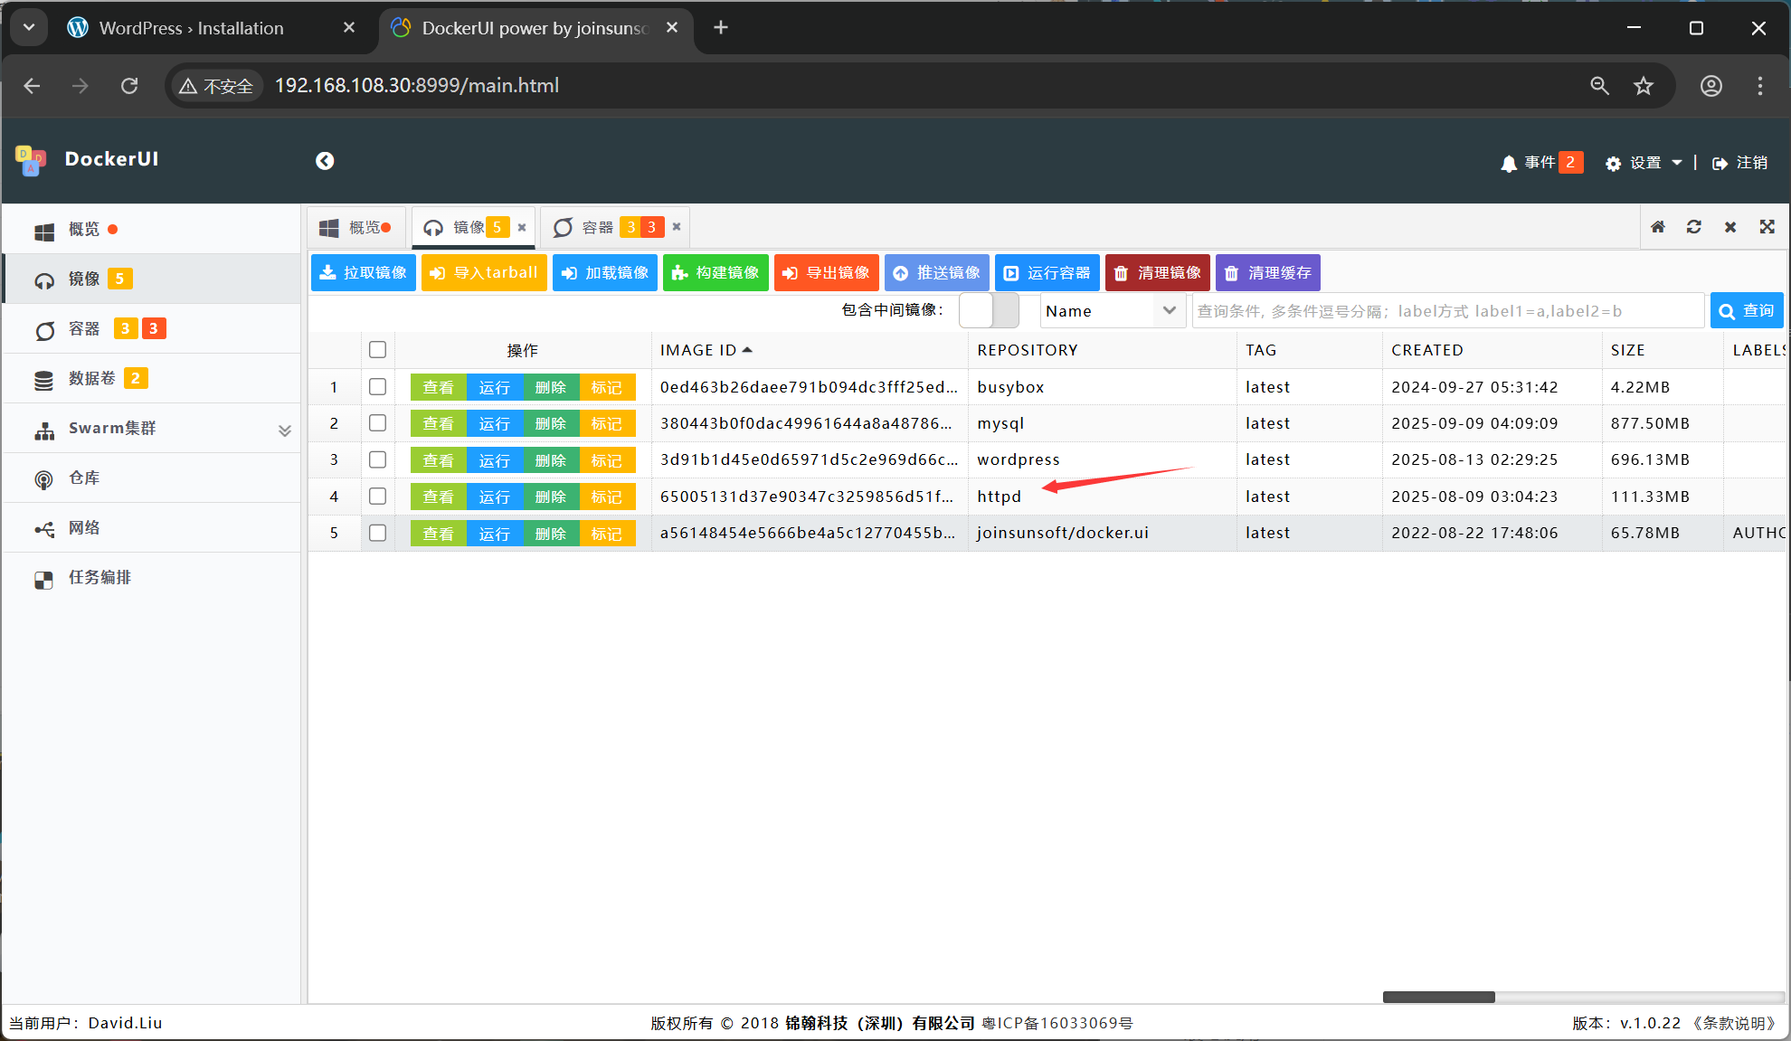Click the home icon in tab toolbar
Image resolution: width=1791 pixels, height=1041 pixels.
[x=1658, y=227]
